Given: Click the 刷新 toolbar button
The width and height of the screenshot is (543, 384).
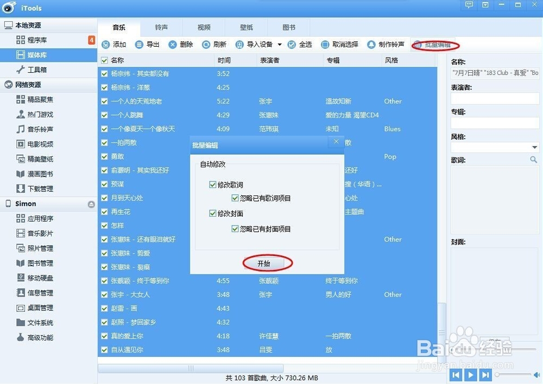Looking at the screenshot, I should click(x=214, y=45).
